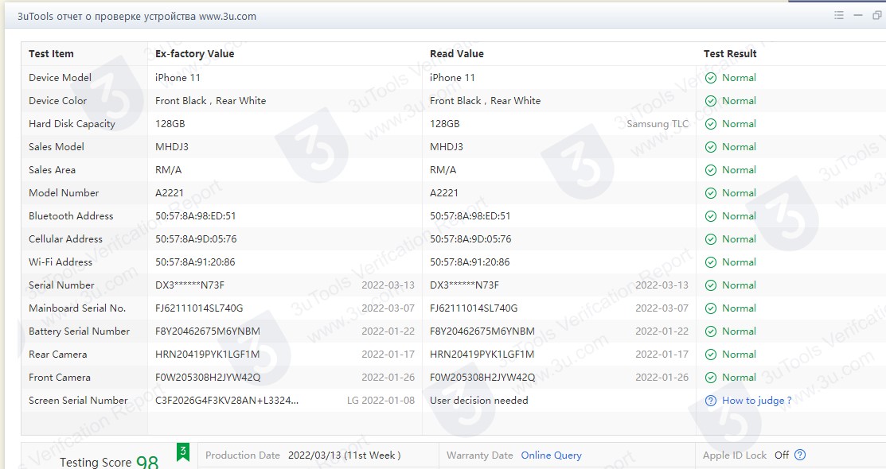This screenshot has height=469, width=886.
Task: Click the question icon beside How to judge
Action: (x=711, y=401)
